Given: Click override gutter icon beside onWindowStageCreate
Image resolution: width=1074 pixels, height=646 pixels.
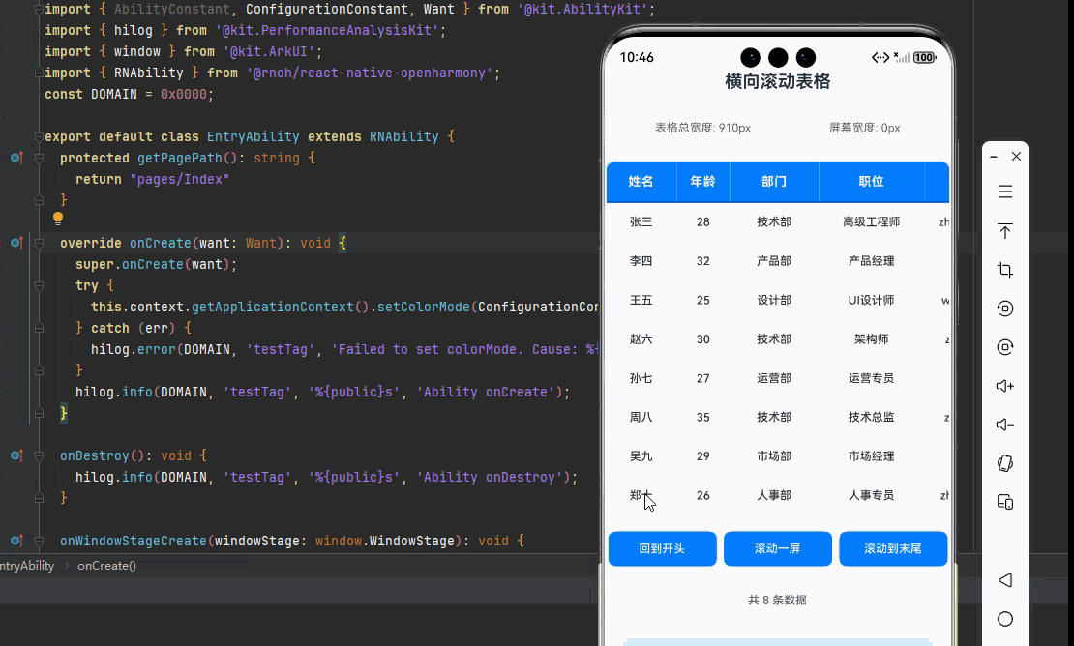Looking at the screenshot, I should [17, 540].
